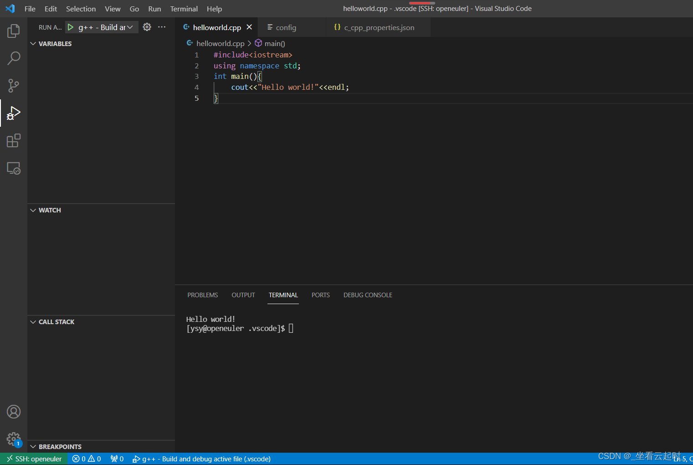Open launch.json via the debug toolbar gear
The image size is (693, 465).
[147, 27]
